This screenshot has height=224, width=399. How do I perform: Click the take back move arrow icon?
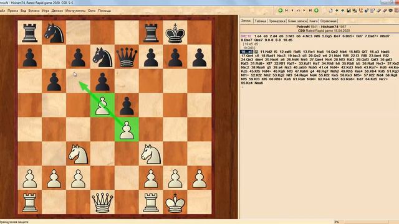tap(298, 11)
